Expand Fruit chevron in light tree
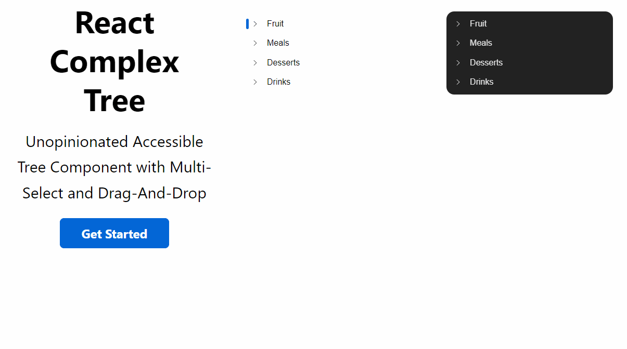 coord(255,24)
